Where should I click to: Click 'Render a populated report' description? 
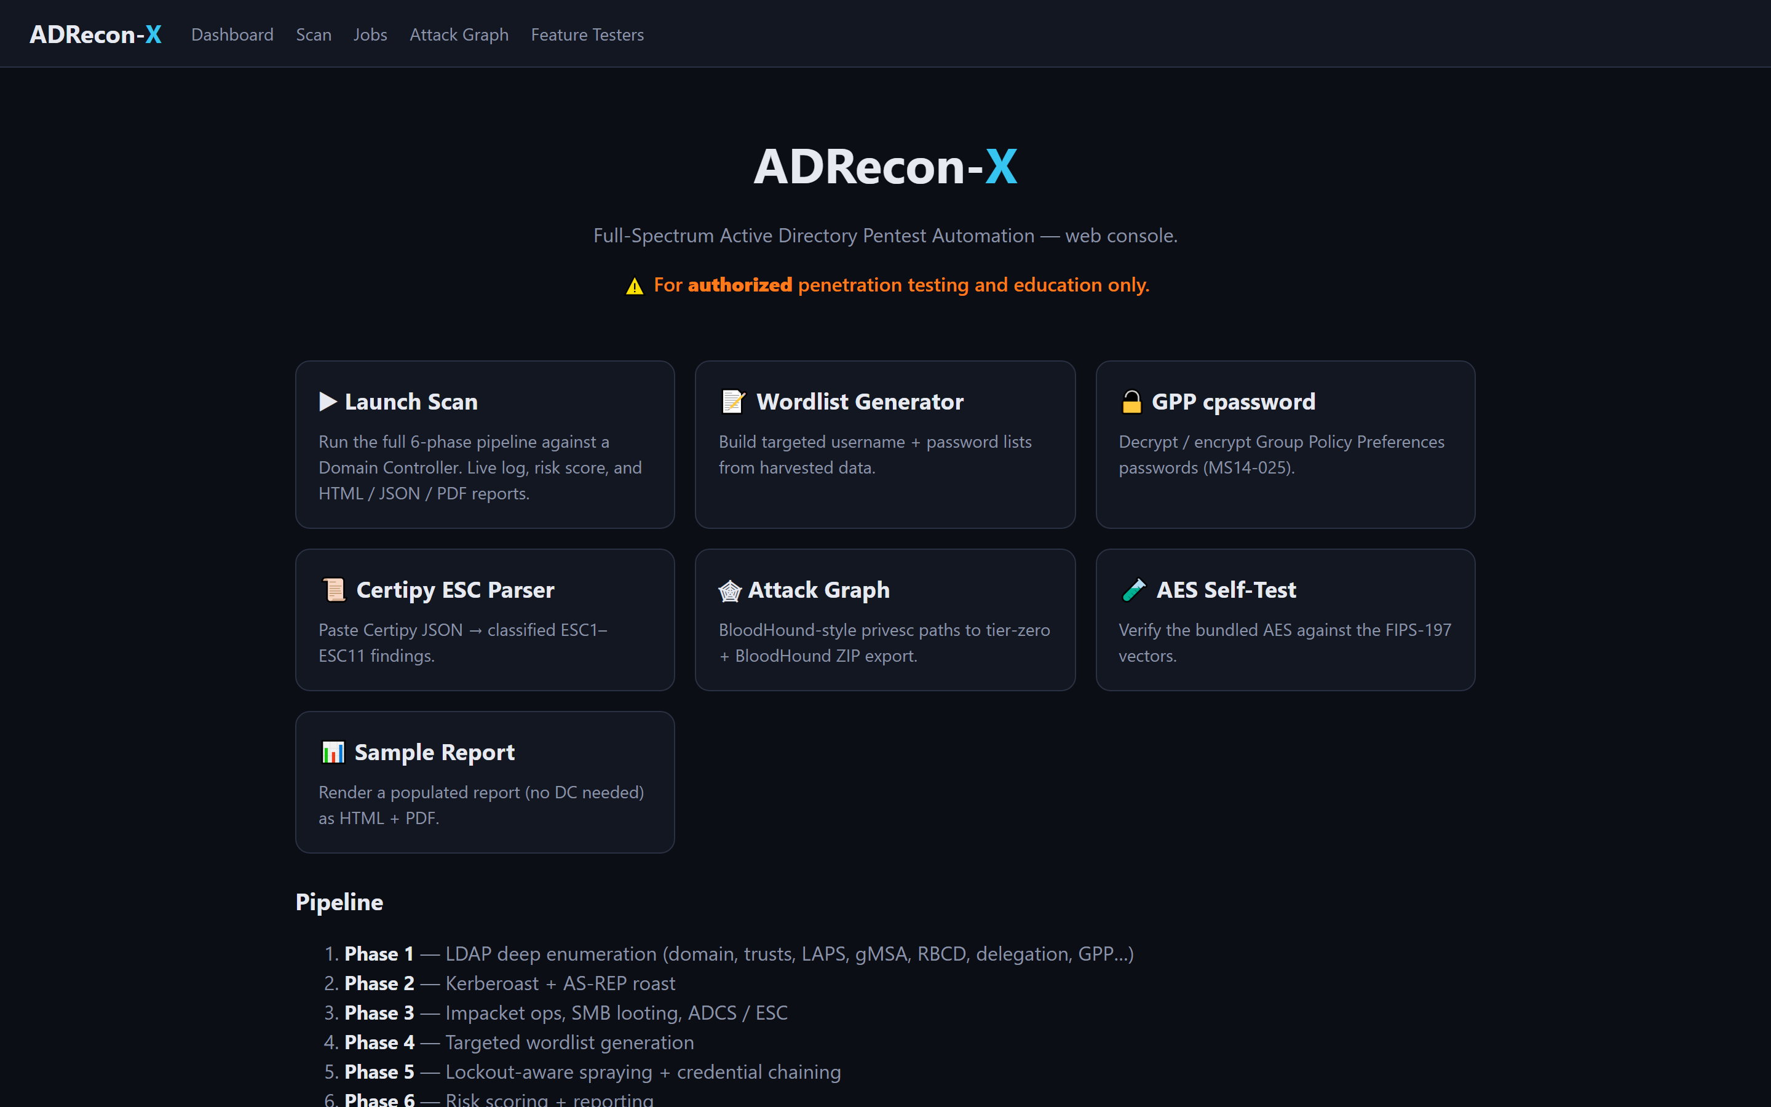[481, 806]
